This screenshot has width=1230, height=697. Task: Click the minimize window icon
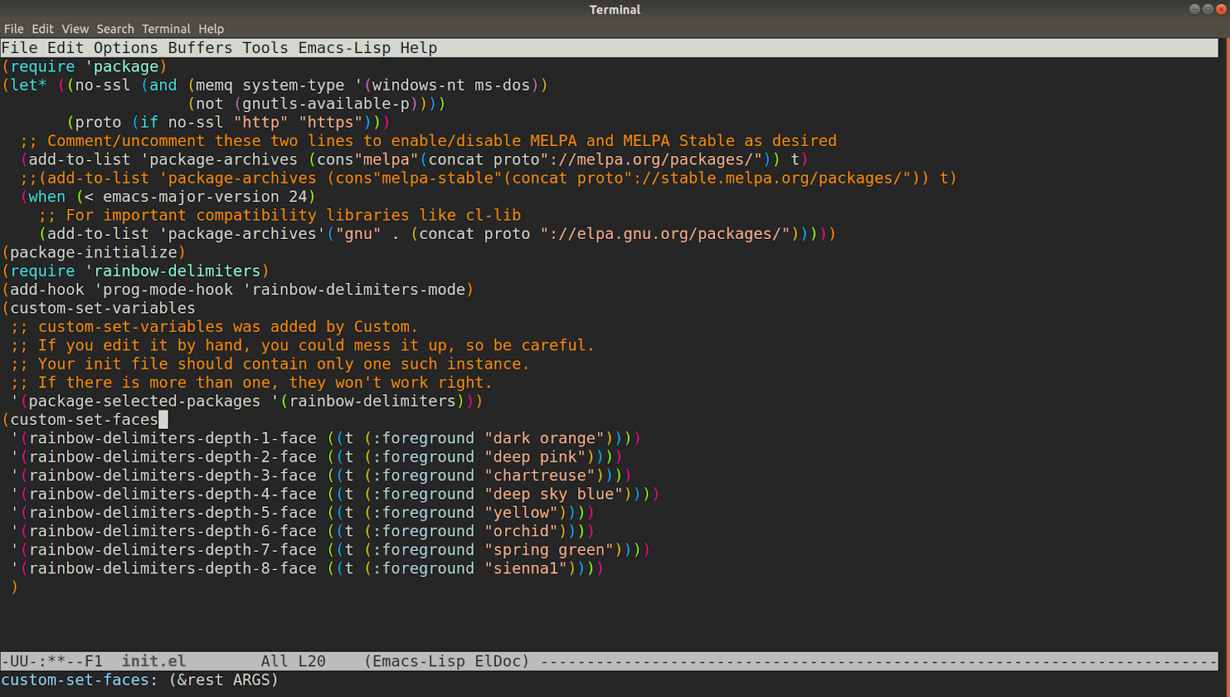click(1195, 9)
